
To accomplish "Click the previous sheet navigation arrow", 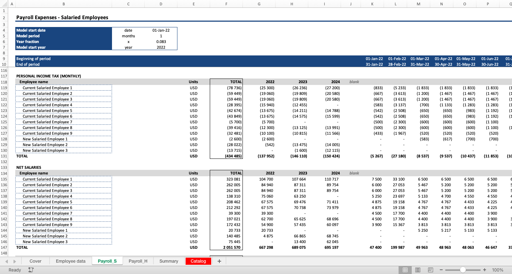I will [7, 261].
